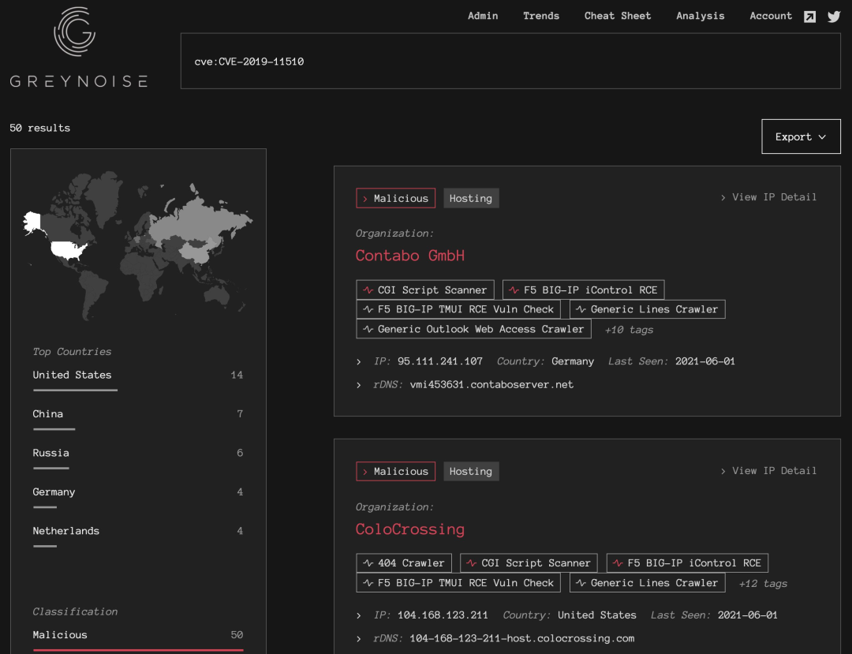The image size is (852, 654).
Task: Click CGI Script Scanner tag on ColoCrossing card
Action: [x=529, y=563]
